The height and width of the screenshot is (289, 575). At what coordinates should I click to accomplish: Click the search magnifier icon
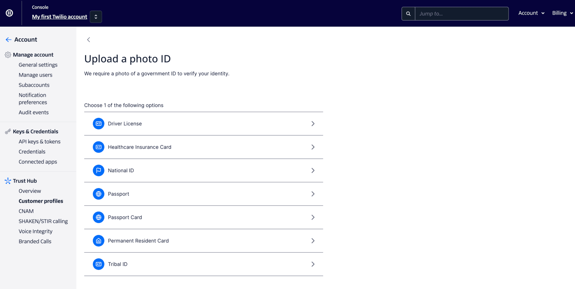(408, 14)
